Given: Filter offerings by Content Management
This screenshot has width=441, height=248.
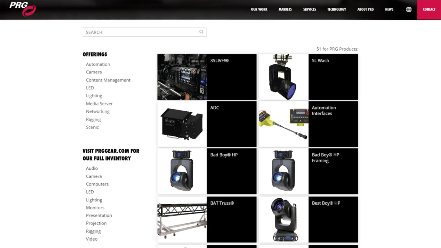Looking at the screenshot, I should point(108,80).
